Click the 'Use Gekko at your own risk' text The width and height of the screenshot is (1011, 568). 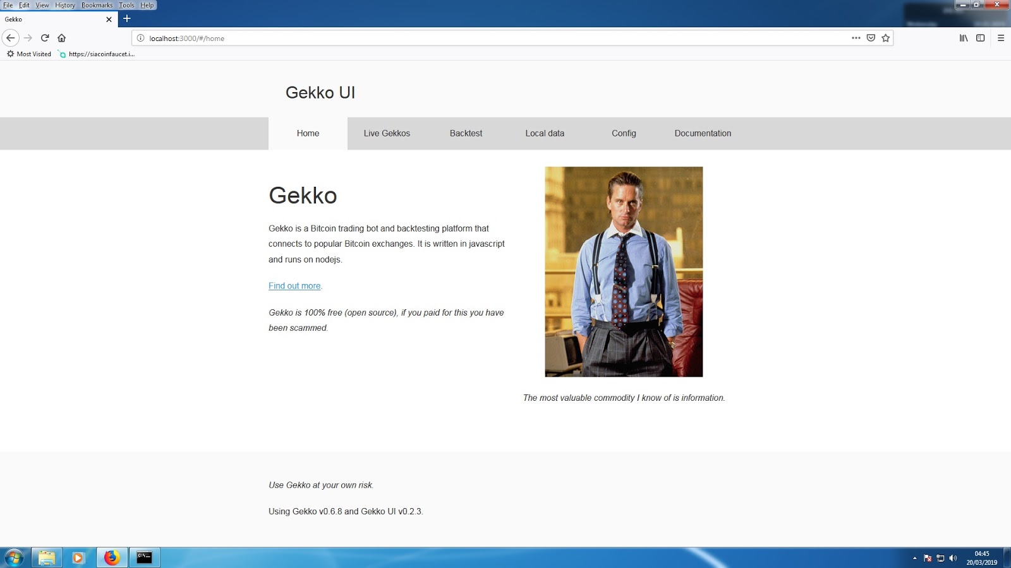[x=321, y=485]
